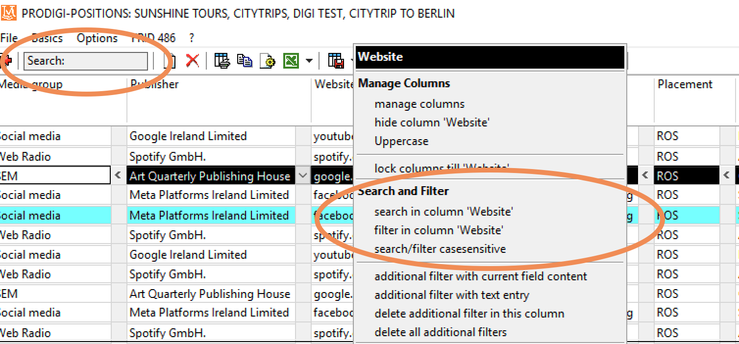This screenshot has height=344, width=739.
Task: Click the save table layout icon
Action: [x=336, y=61]
